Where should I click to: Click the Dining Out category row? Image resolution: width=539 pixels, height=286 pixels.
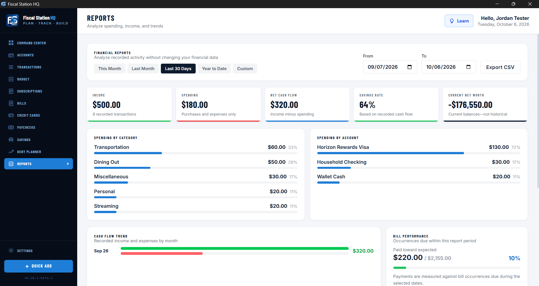click(x=196, y=164)
